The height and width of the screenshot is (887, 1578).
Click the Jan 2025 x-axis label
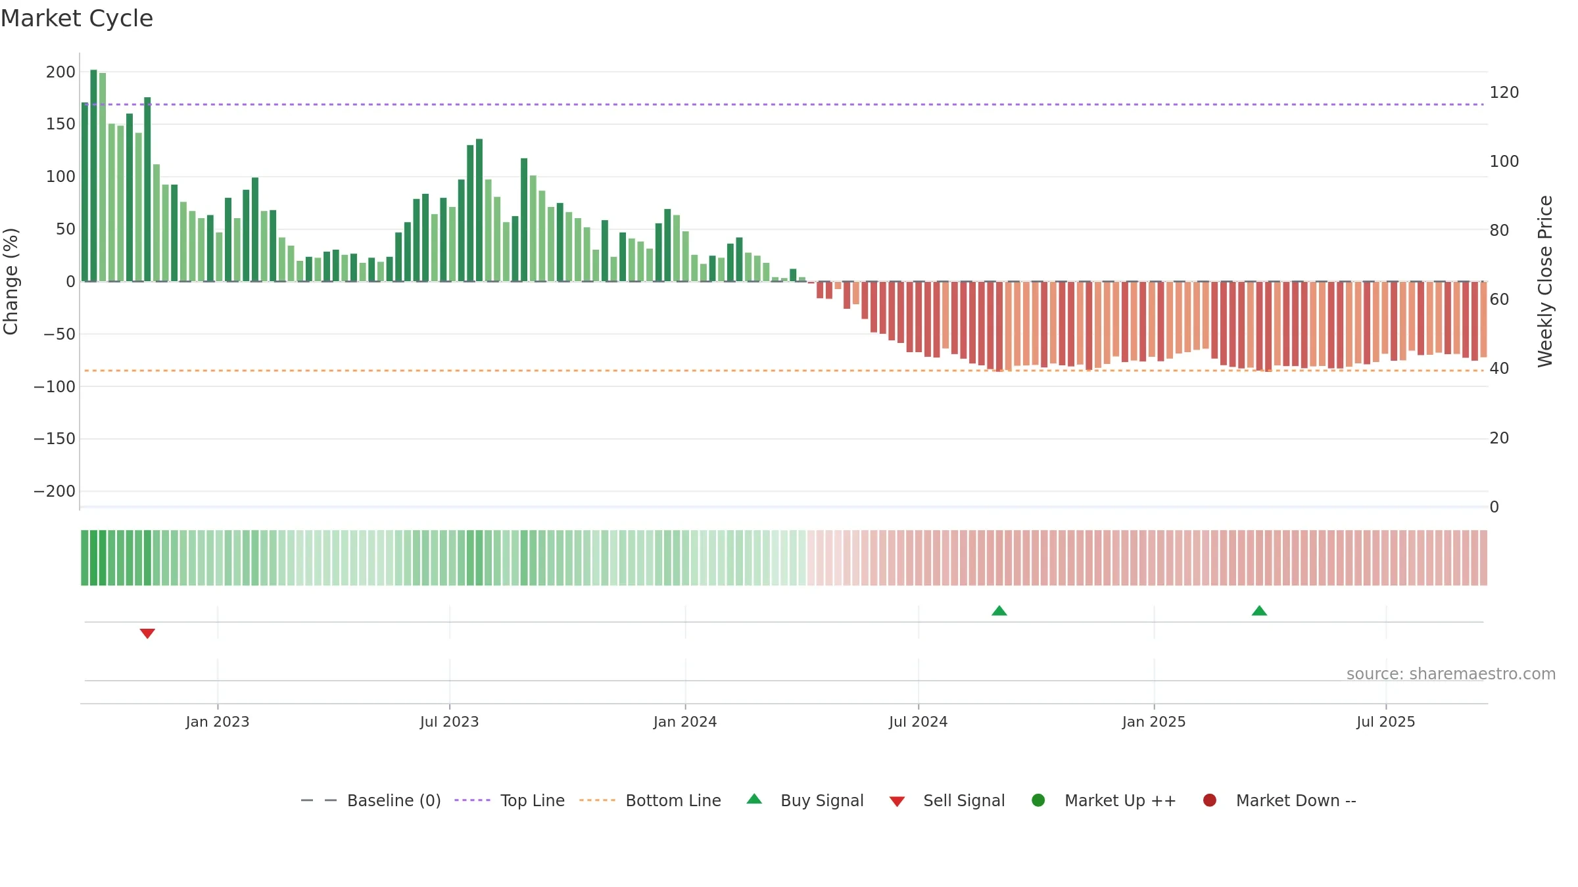1154,721
